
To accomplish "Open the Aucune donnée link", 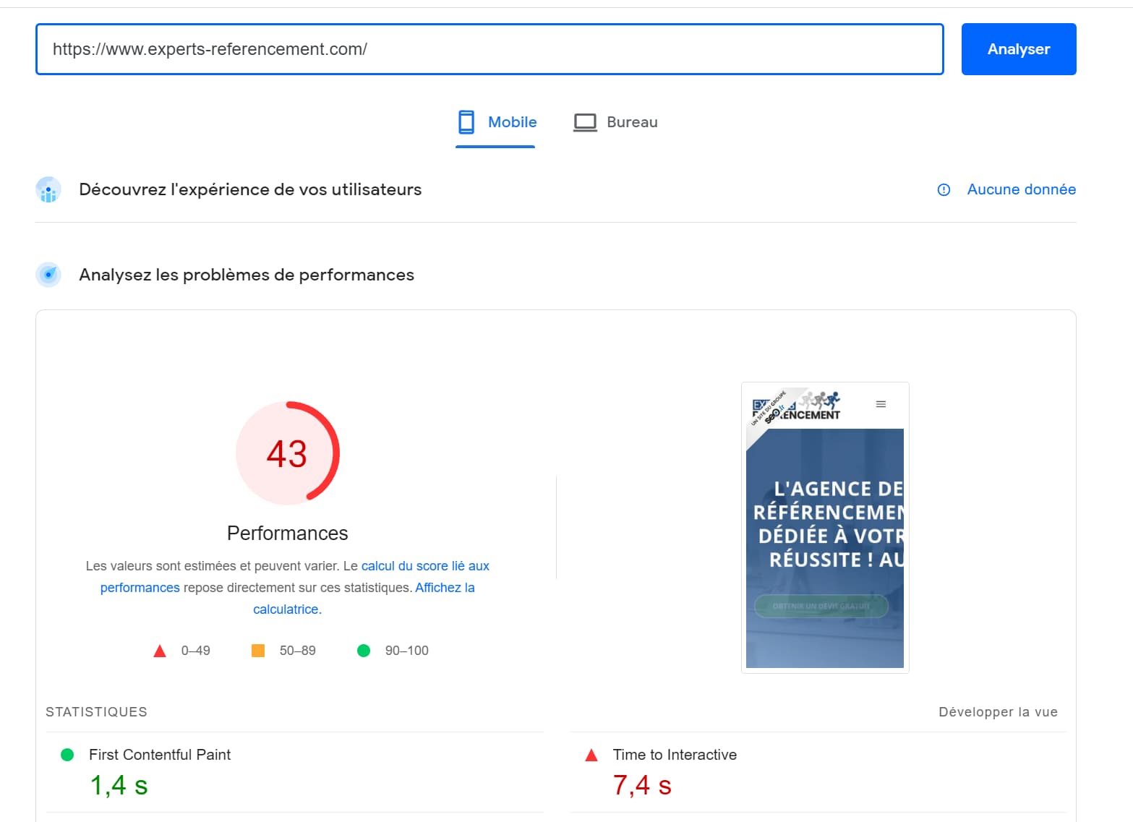I will (1022, 189).
